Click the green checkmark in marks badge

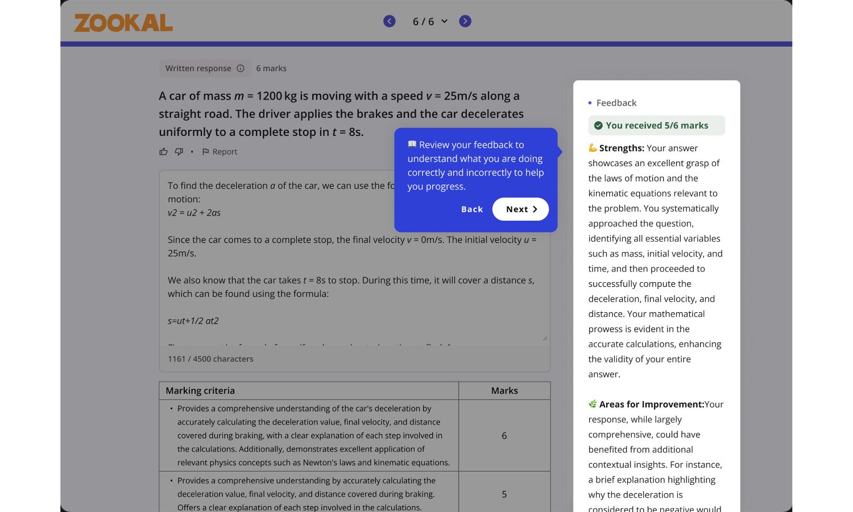pos(598,126)
